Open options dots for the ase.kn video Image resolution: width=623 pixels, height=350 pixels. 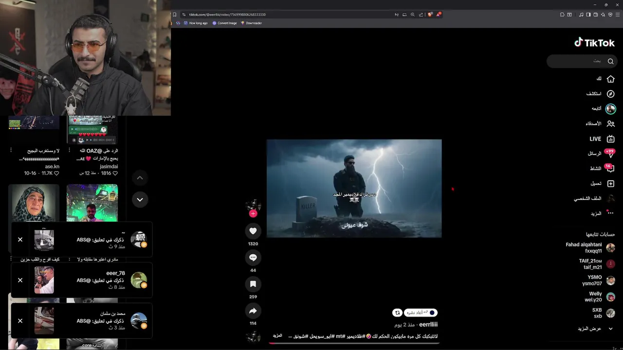(11, 151)
